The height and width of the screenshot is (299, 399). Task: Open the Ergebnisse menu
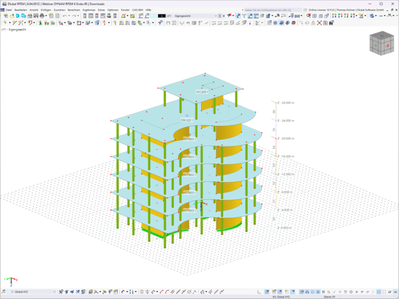(89, 10)
